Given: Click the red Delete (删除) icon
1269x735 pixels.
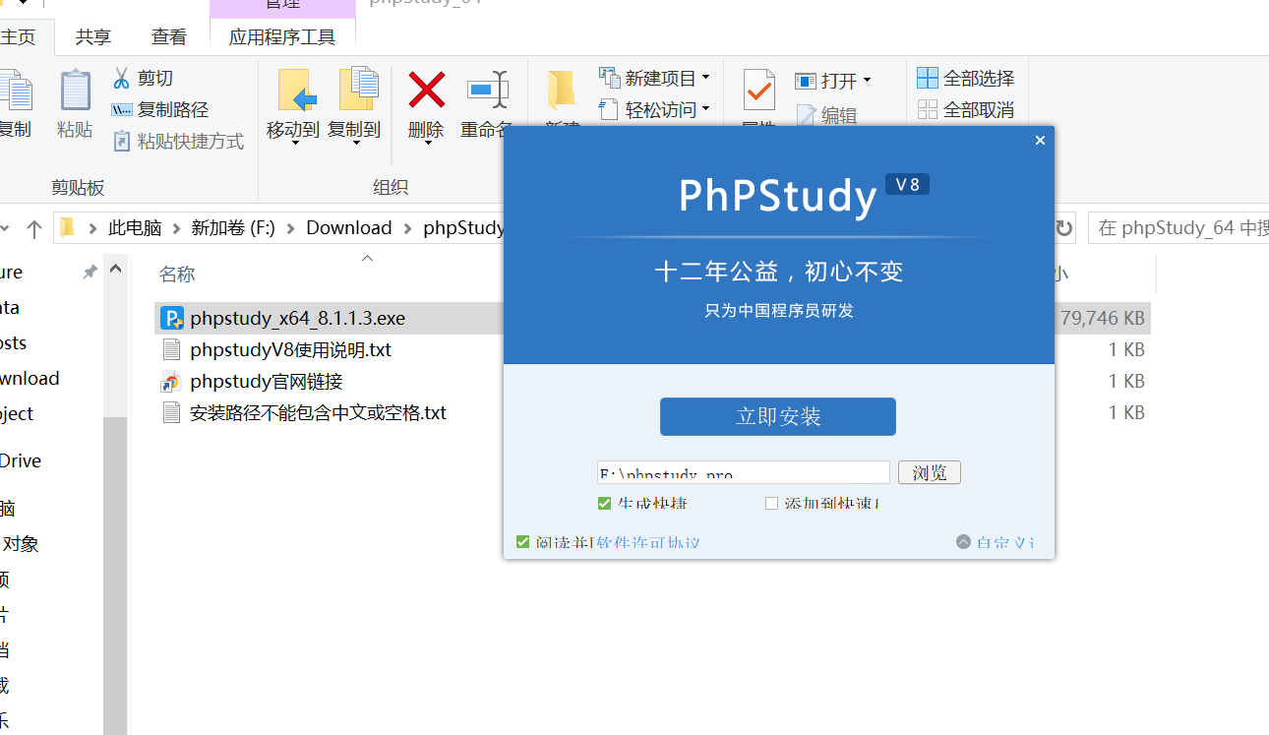Looking at the screenshot, I should point(426,91).
